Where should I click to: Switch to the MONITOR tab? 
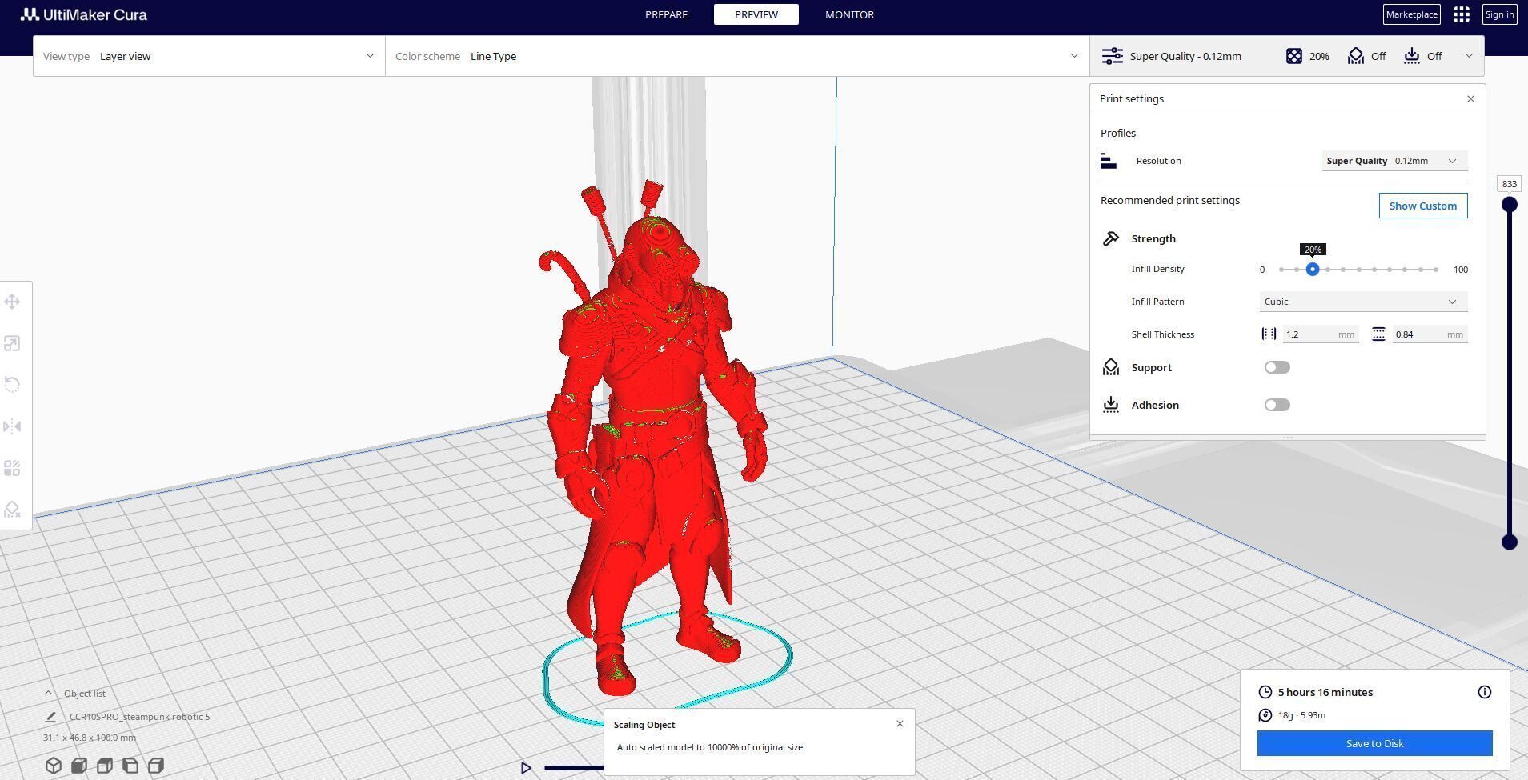tap(849, 14)
